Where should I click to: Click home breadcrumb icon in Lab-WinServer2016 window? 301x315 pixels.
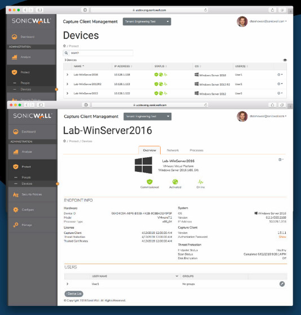(64, 141)
